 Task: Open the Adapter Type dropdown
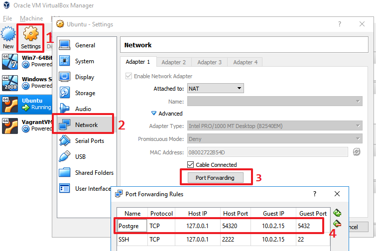274,126
